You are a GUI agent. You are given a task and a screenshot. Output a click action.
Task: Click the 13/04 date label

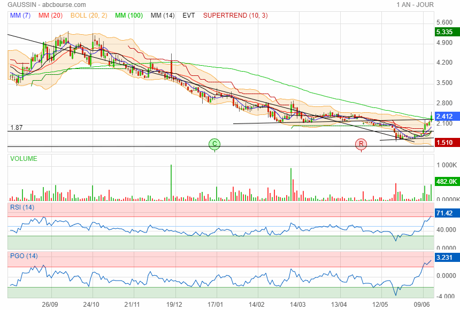pyautogui.click(x=339, y=305)
